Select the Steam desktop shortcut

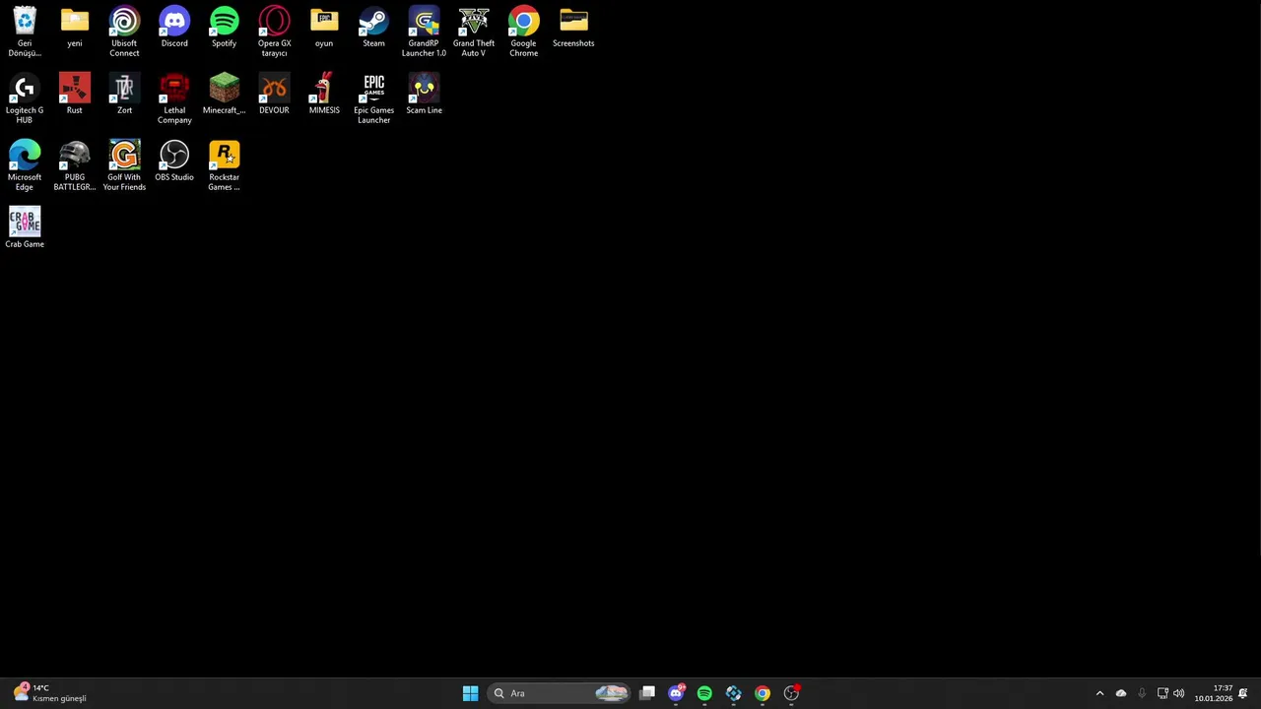pyautogui.click(x=373, y=28)
